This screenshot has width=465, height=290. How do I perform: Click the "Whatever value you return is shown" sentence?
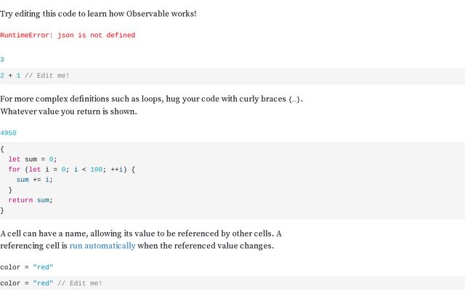[x=68, y=112]
